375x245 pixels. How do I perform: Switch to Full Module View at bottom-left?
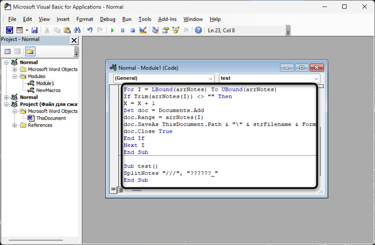pos(120,190)
